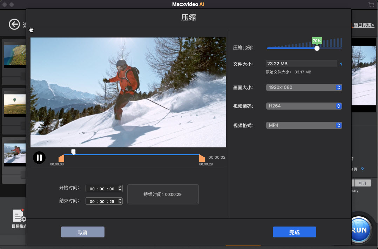Click the 70% compression ratio slider handle
Viewport: 378px width, 249px height.
pos(317,48)
